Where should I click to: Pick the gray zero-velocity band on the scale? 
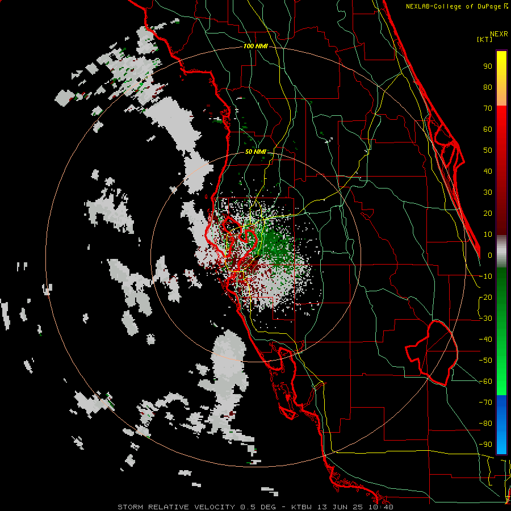coord(501,252)
